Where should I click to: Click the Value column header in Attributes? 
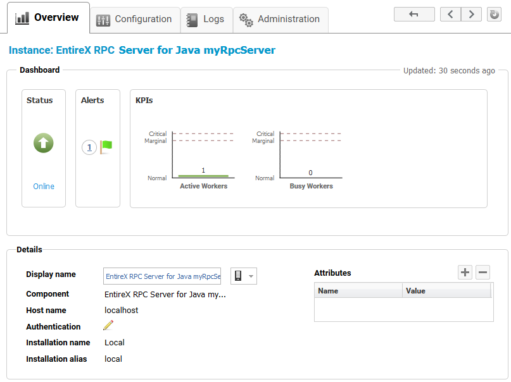click(x=446, y=291)
